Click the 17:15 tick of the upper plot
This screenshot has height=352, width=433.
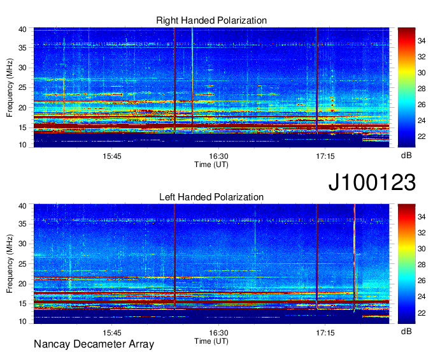tap(325, 156)
